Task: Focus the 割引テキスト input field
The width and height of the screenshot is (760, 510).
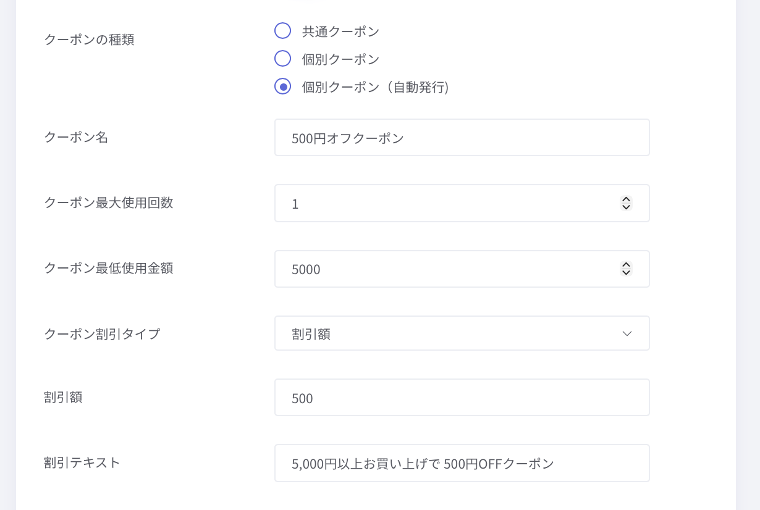Action: pyautogui.click(x=462, y=463)
